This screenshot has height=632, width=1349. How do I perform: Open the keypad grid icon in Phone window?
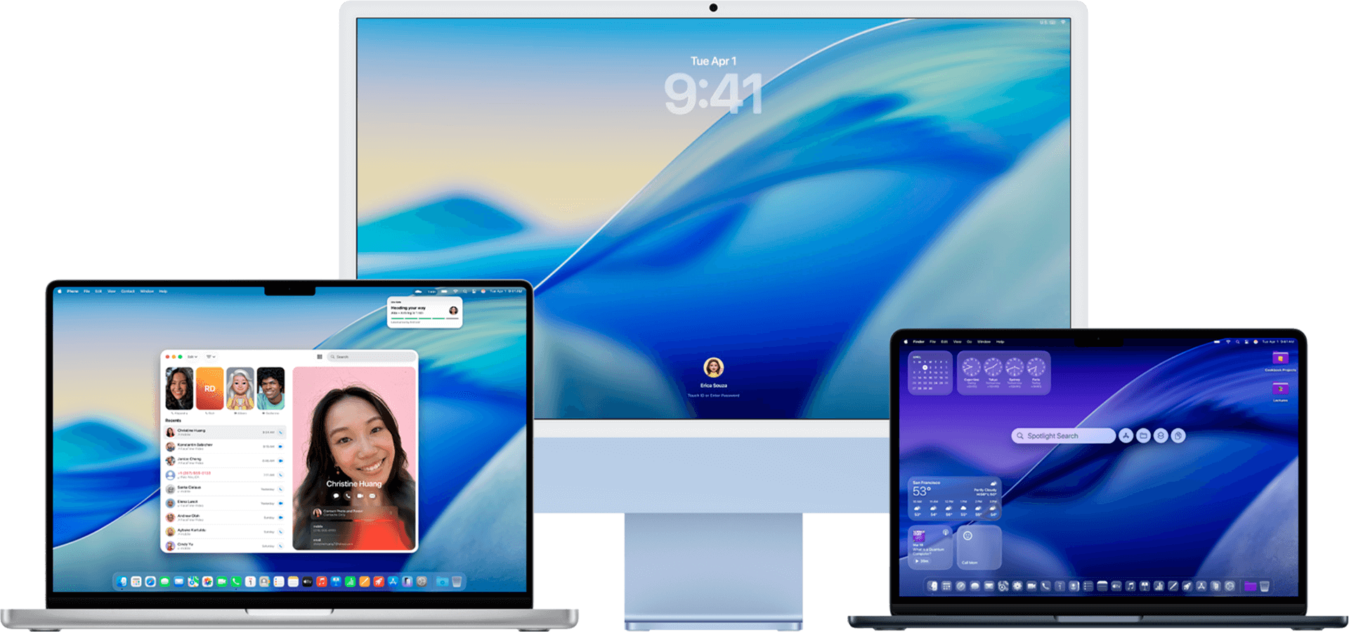tap(320, 357)
